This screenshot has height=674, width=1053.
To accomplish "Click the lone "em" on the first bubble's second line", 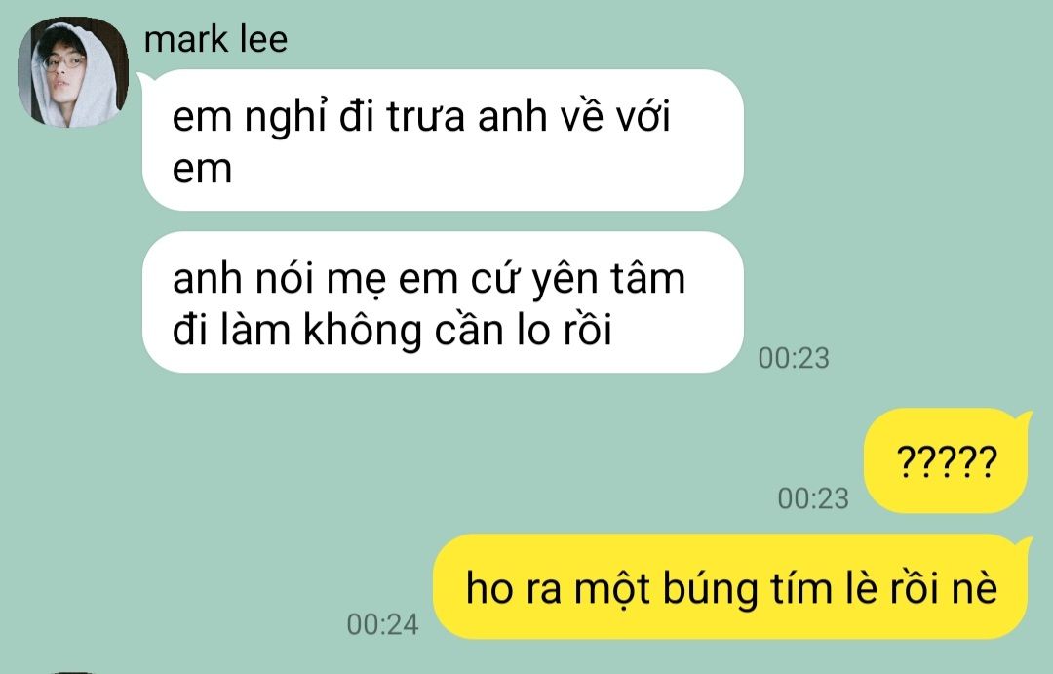I will click(202, 168).
